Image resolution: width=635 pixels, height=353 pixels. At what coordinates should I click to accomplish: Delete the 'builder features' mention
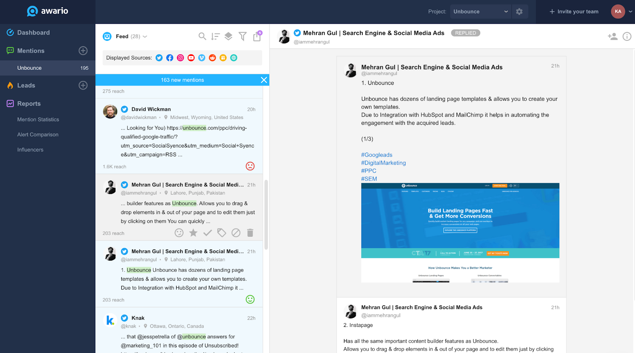(x=250, y=233)
